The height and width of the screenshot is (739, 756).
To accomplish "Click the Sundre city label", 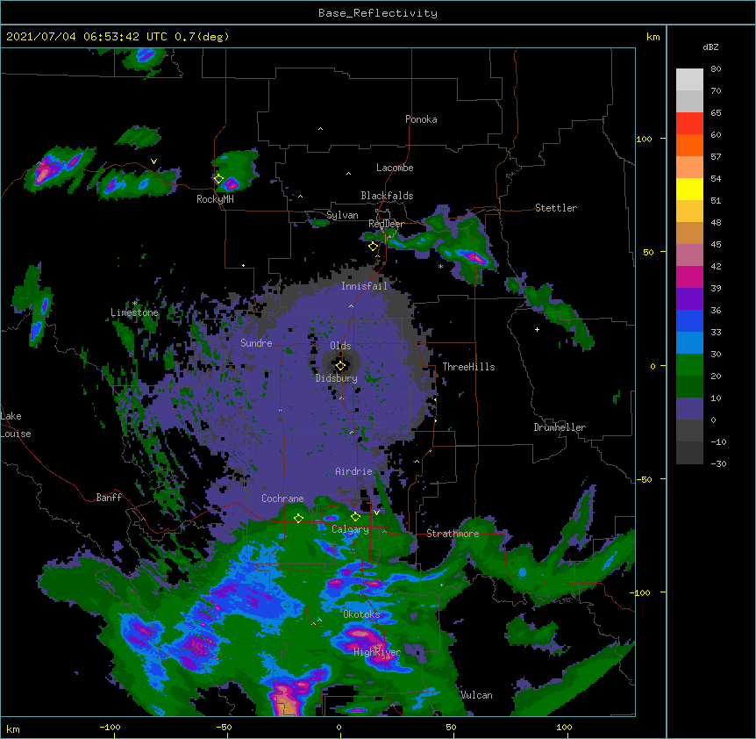I will pyautogui.click(x=256, y=343).
